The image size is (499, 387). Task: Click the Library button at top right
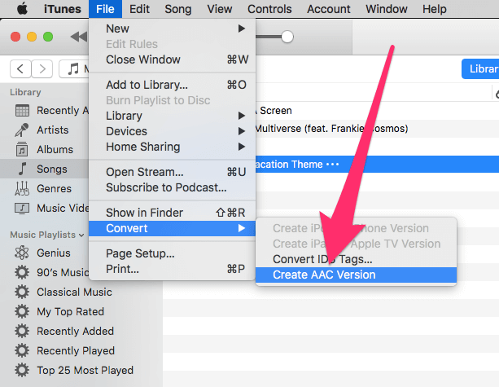point(480,69)
